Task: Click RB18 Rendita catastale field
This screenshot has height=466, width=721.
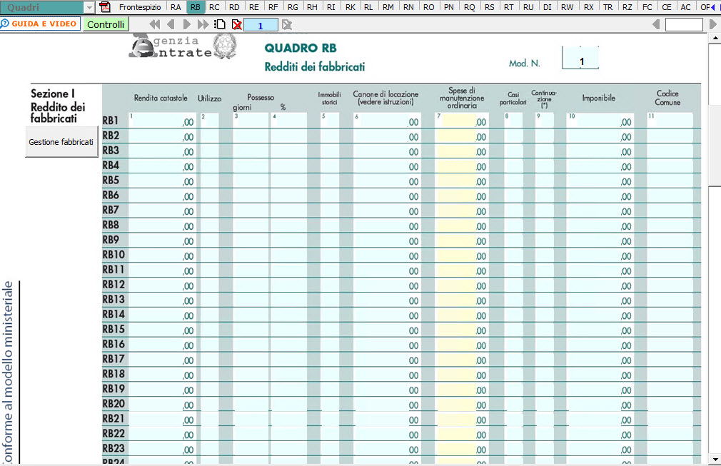Action: pyautogui.click(x=162, y=374)
